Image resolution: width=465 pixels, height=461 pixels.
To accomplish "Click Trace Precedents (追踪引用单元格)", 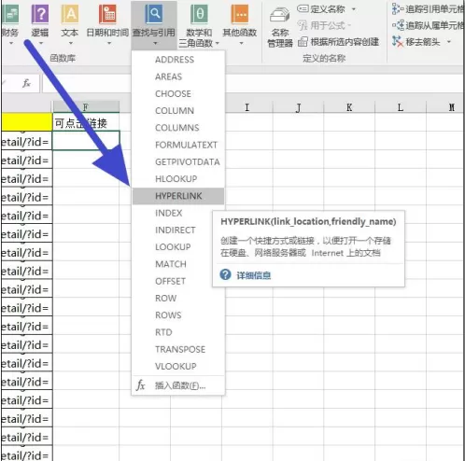I will point(429,9).
